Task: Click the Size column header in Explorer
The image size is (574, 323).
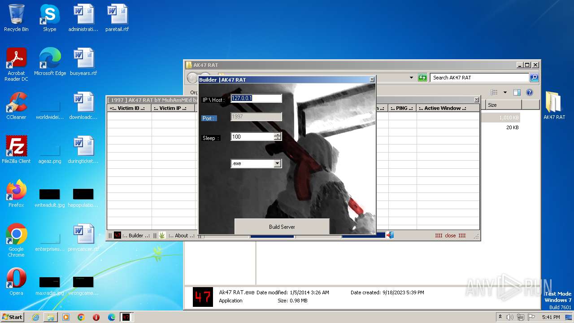Action: pos(504,105)
